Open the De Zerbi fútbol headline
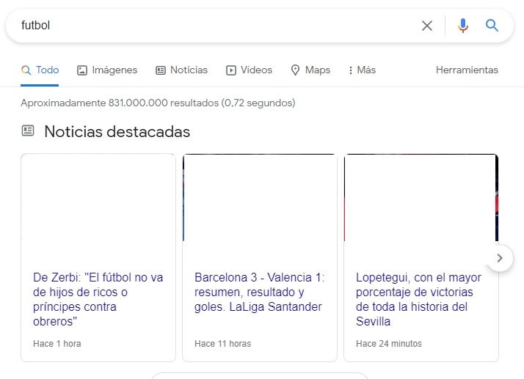This screenshot has width=524, height=379. [x=98, y=299]
